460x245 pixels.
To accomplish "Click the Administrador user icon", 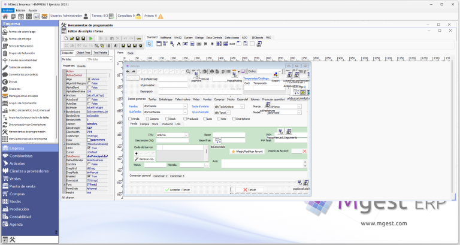I will [x=86, y=16].
